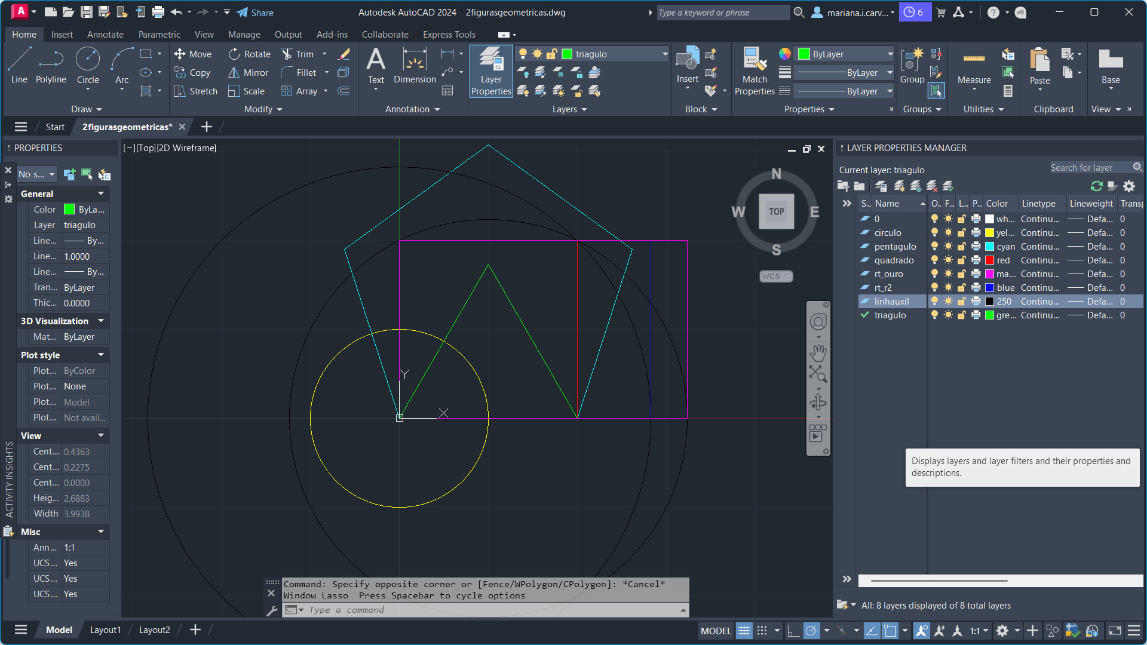This screenshot has height=645, width=1147.
Task: Toggle lock on the quadrado layer
Action: click(962, 260)
